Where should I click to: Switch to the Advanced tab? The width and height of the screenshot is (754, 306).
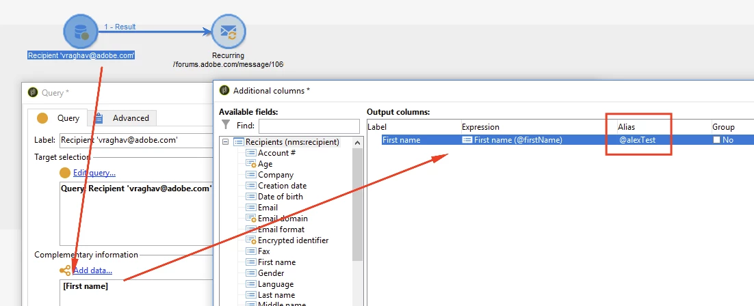(x=122, y=117)
